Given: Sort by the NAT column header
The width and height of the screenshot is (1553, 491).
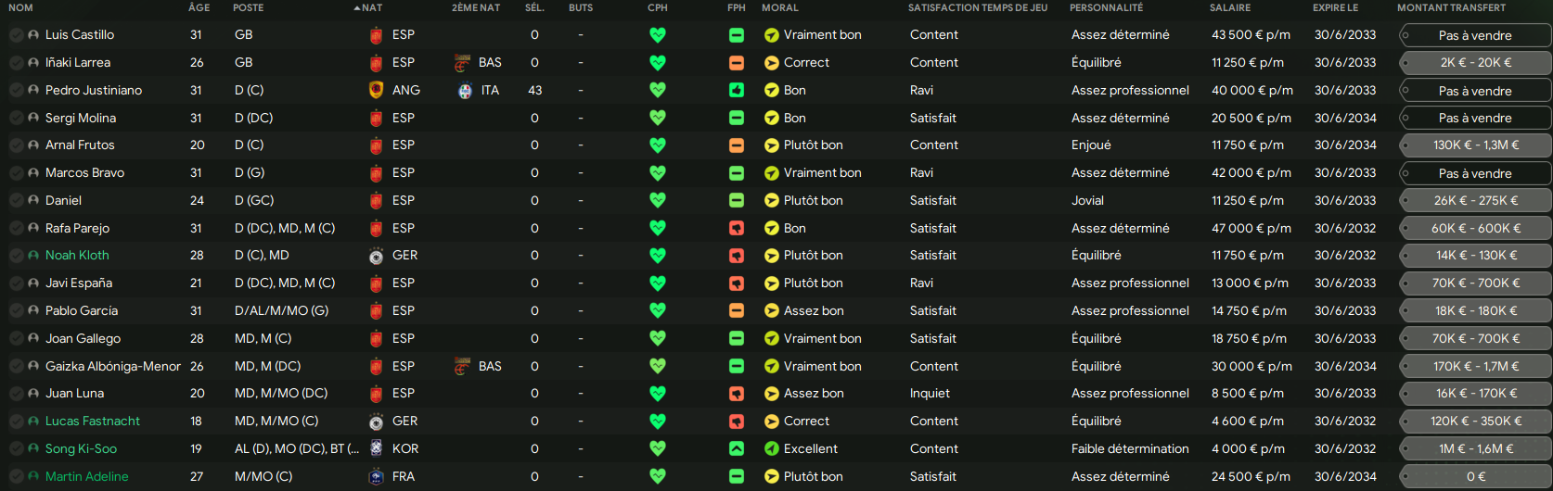Looking at the screenshot, I should point(371,7).
